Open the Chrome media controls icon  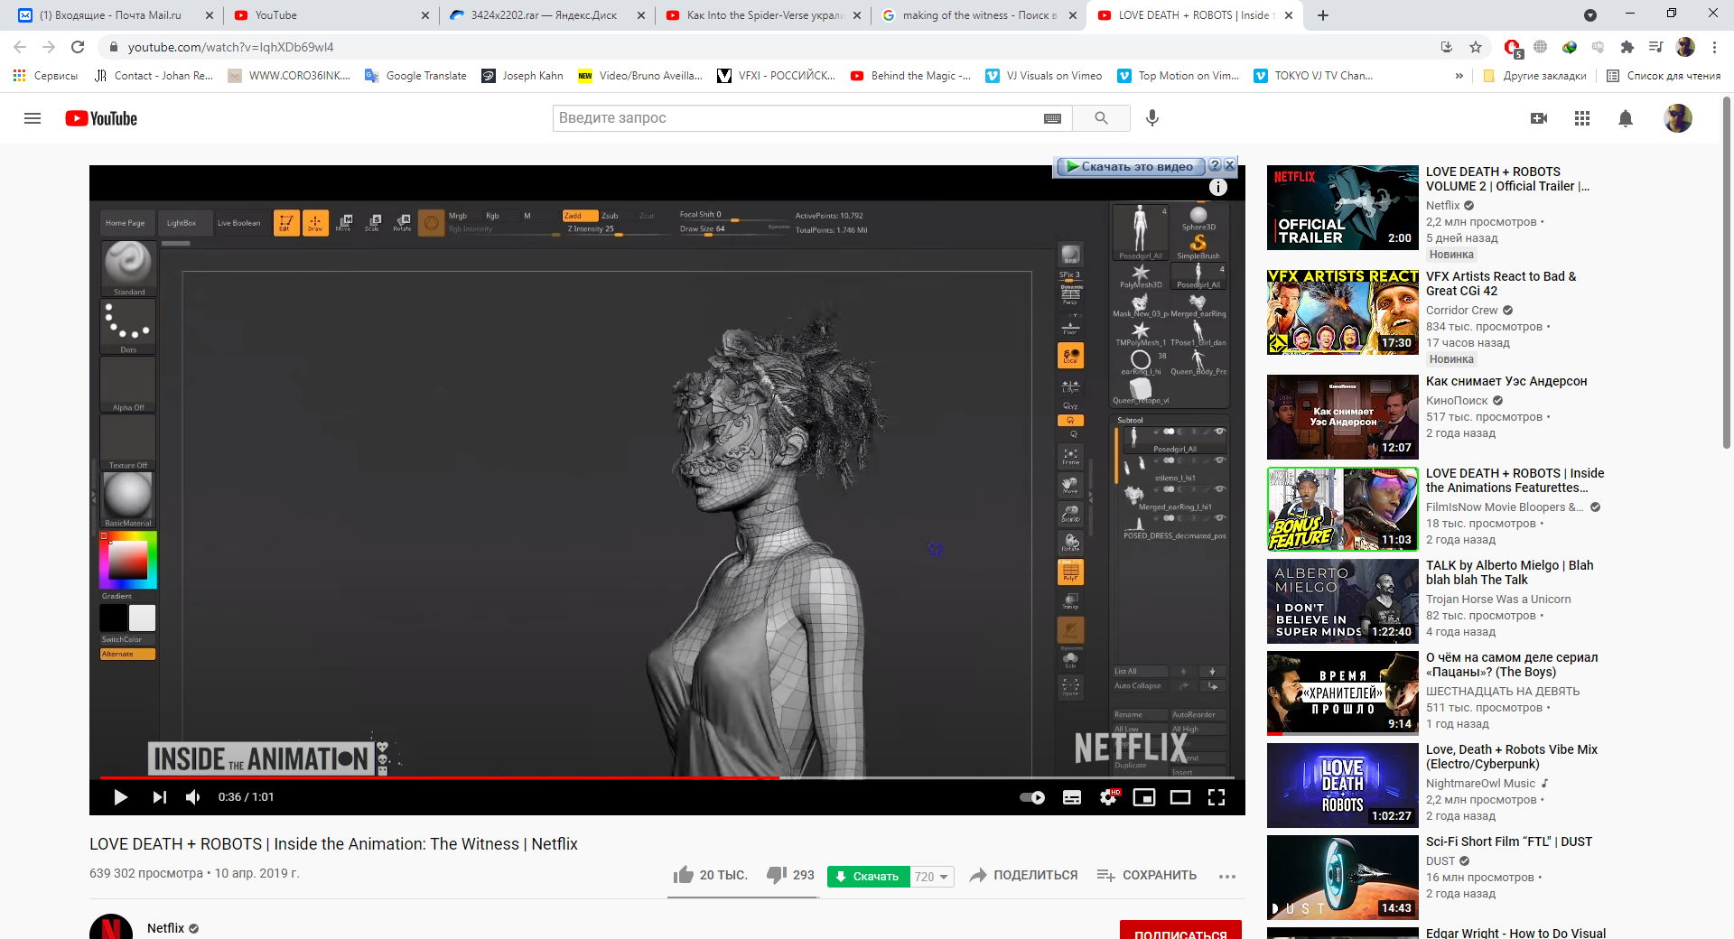pos(1655,47)
